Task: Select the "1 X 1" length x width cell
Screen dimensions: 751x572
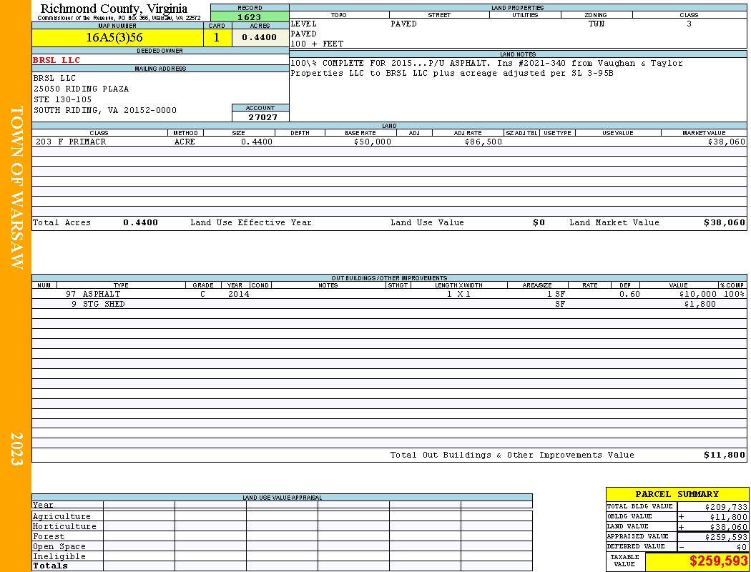Action: click(459, 294)
